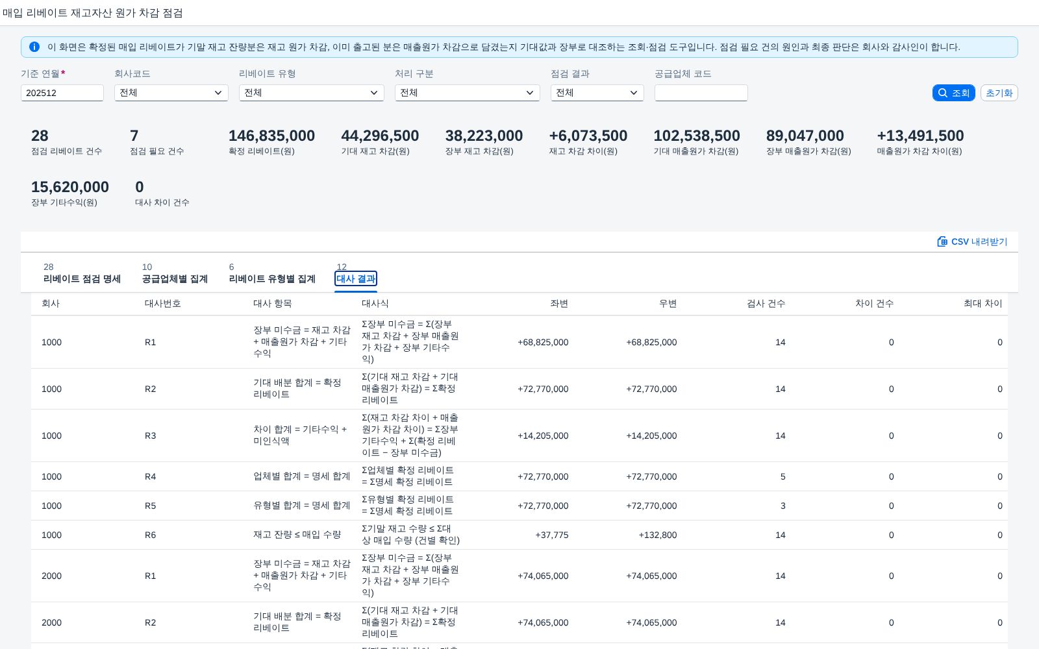Click the 최대 차이 column header
This screenshot has height=649, width=1039.
983,303
